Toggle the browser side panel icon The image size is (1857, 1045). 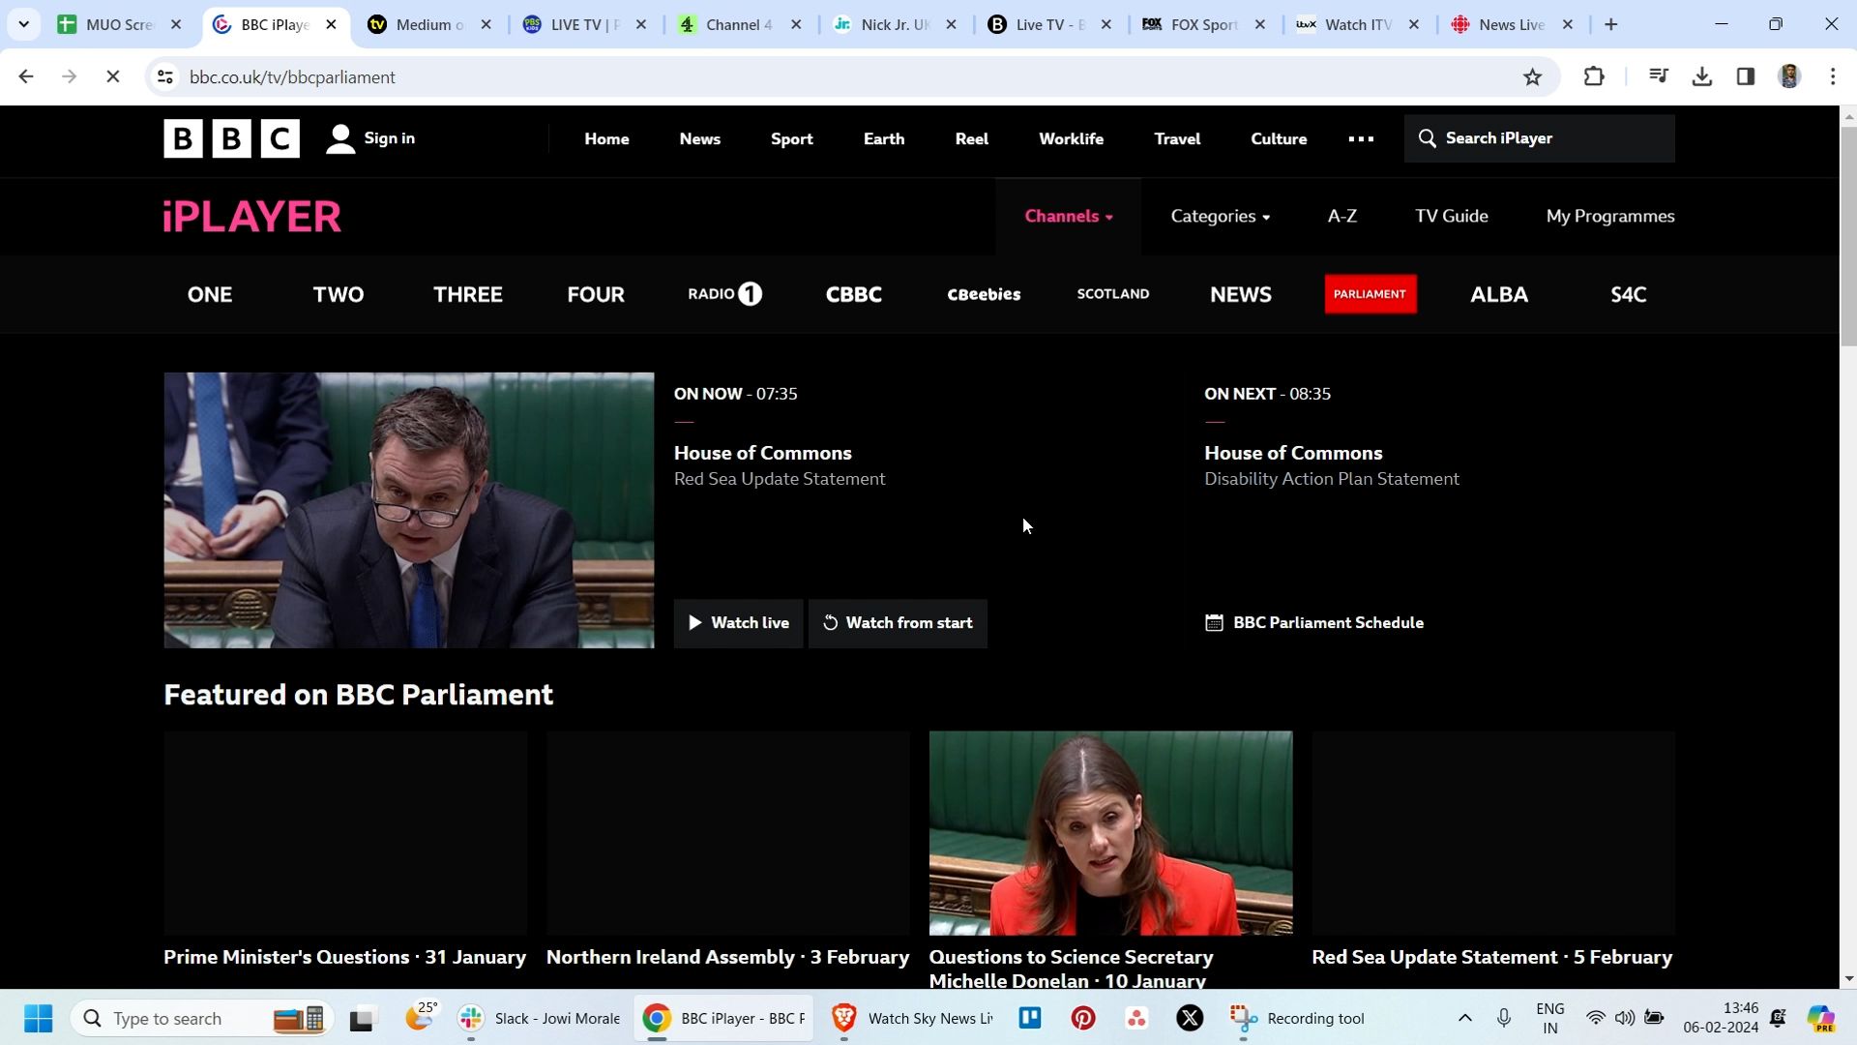click(1746, 76)
